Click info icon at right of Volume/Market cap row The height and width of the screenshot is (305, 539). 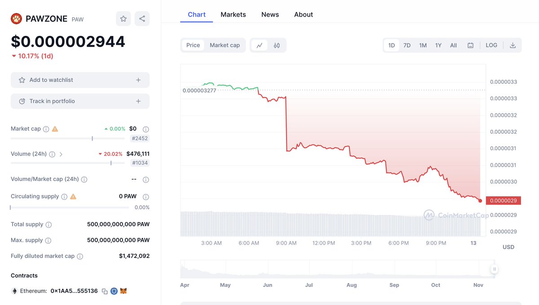pyautogui.click(x=146, y=180)
